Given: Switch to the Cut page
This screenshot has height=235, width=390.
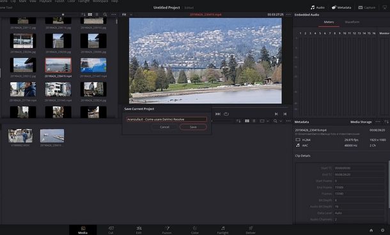Looking at the screenshot, I should point(111,230).
